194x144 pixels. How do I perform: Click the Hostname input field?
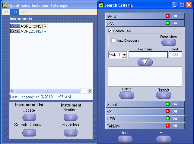pos(148,55)
